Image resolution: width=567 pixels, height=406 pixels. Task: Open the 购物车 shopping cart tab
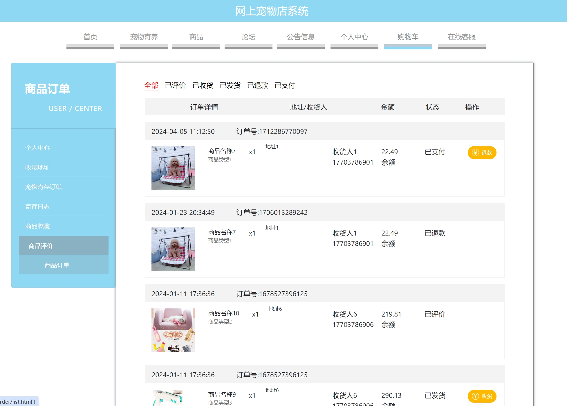click(x=408, y=37)
